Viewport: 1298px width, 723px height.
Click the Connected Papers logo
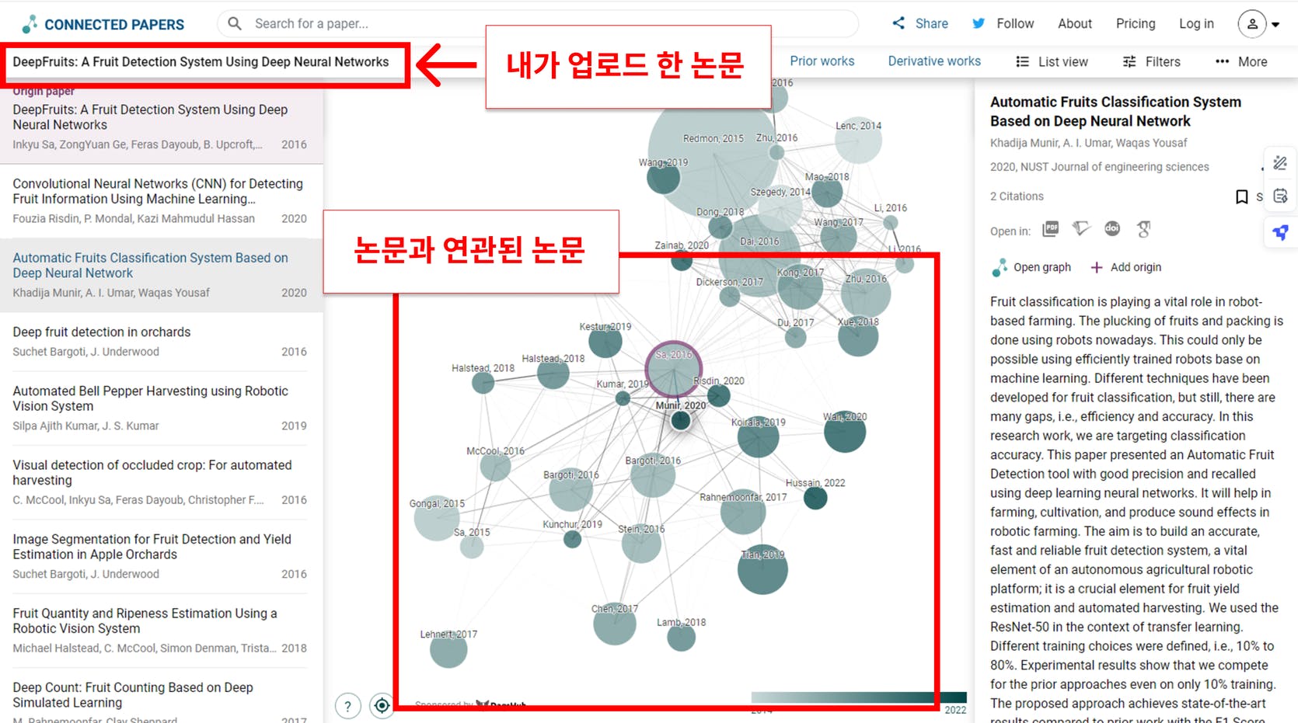pyautogui.click(x=103, y=24)
